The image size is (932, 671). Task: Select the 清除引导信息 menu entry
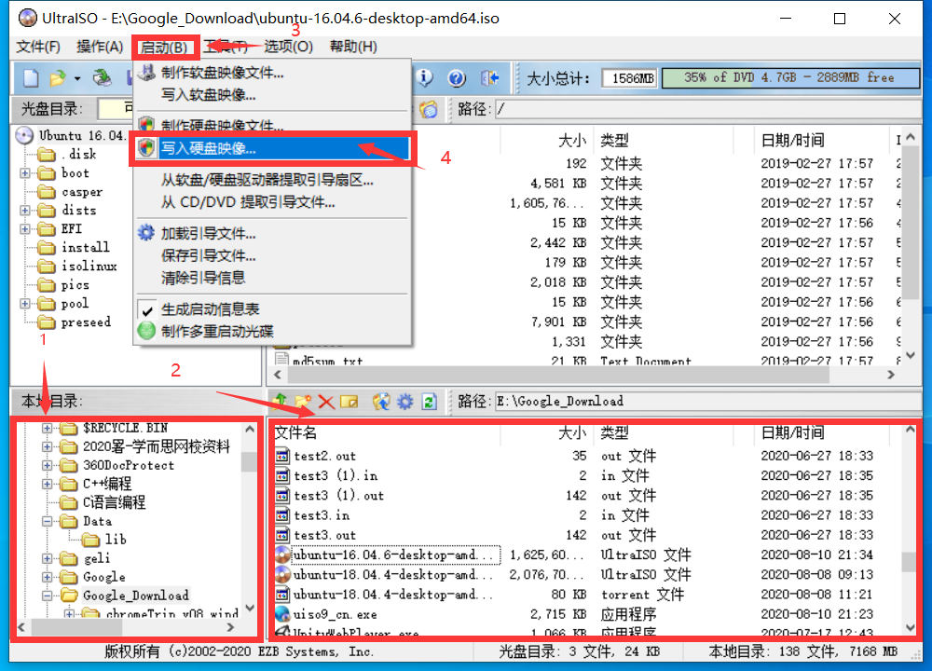click(x=273, y=278)
